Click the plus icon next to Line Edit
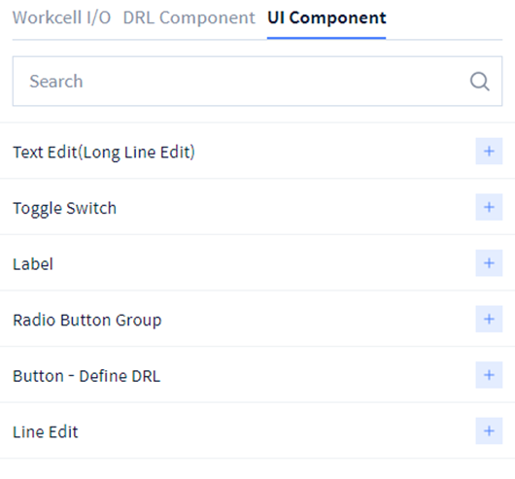Viewport: 515px width, 479px height. 489,430
